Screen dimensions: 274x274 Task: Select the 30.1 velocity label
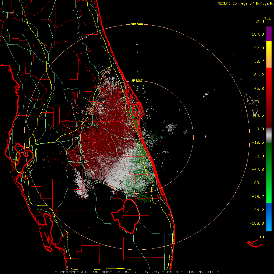pyautogui.click(x=259, y=102)
